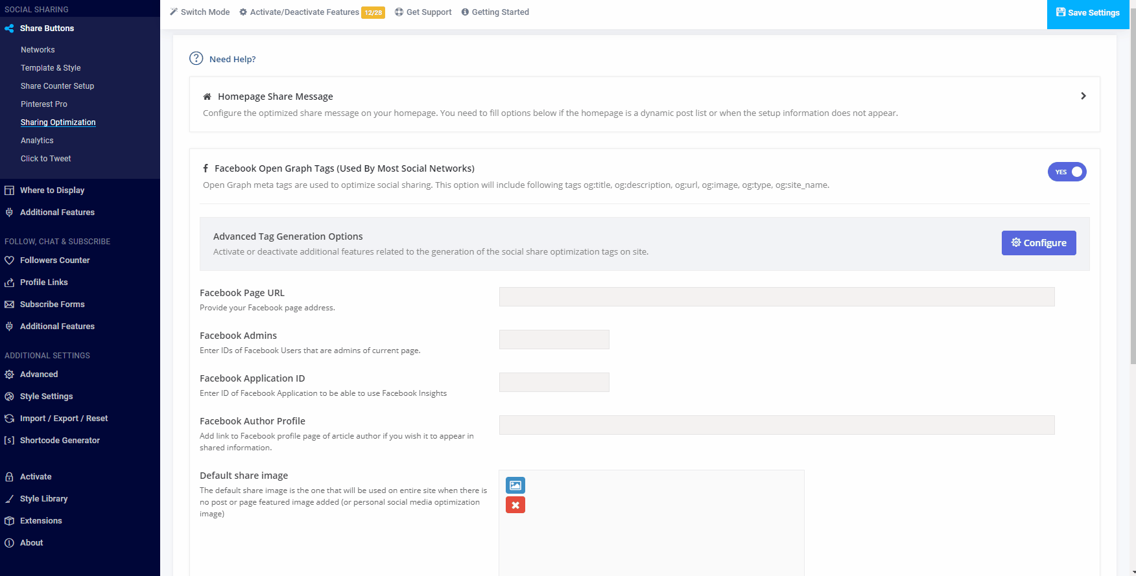
Task: Expand the Advanced settings menu
Action: 39,374
